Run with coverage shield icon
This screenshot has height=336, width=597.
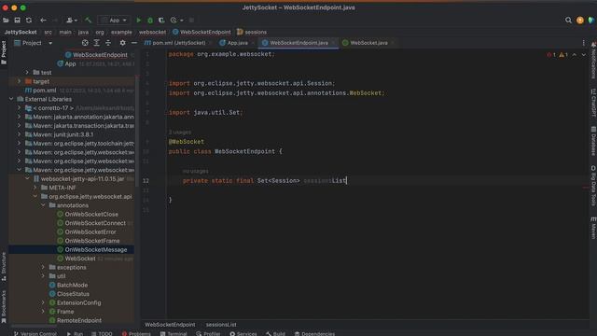161,21
